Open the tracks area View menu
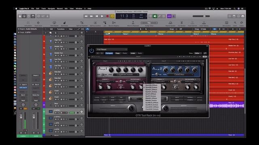The image size is (259, 145). [71, 29]
